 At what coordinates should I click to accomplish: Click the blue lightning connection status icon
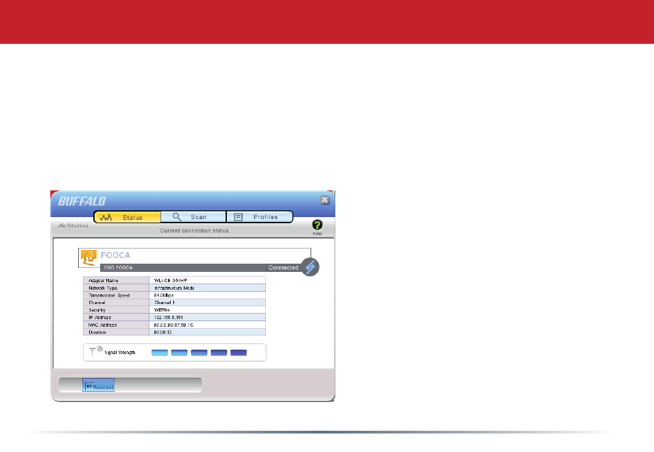coord(310,267)
